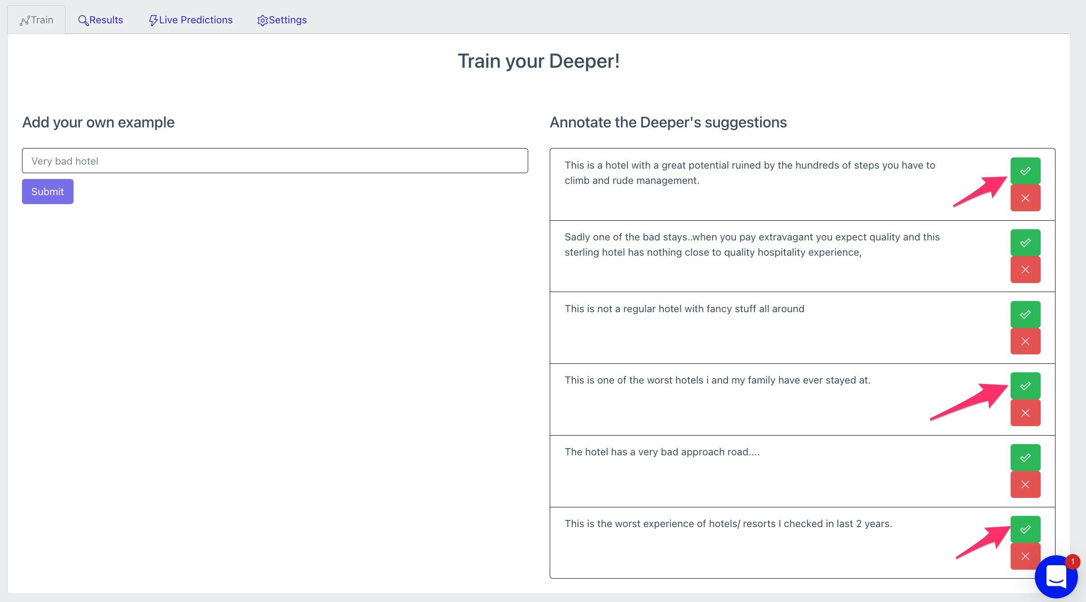Focus the 'Very bad hotel' example input
Screen dimensions: 1086x602
275,161
